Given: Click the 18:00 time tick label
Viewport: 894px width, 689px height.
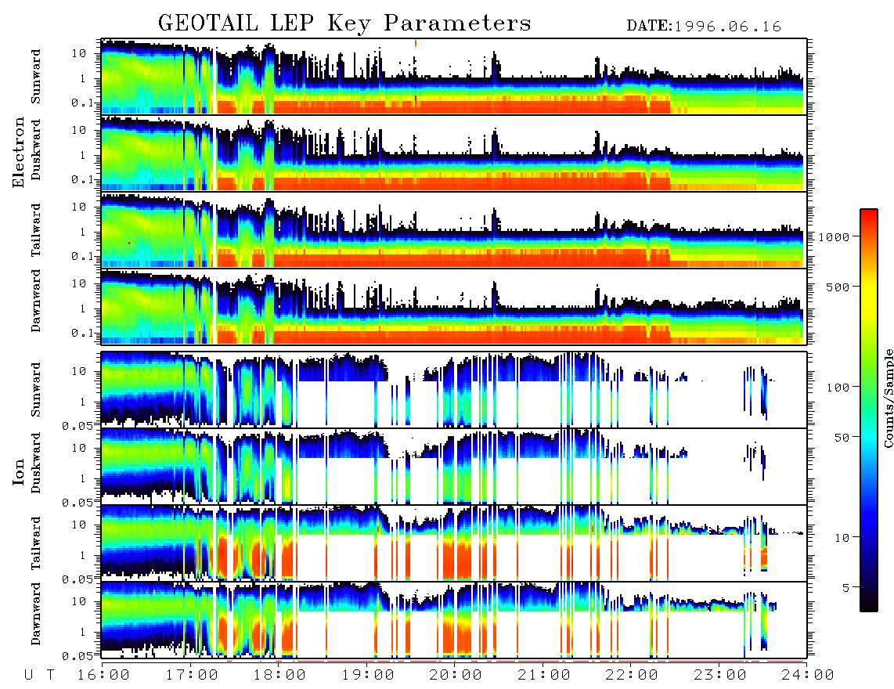Looking at the screenshot, I should [x=279, y=676].
